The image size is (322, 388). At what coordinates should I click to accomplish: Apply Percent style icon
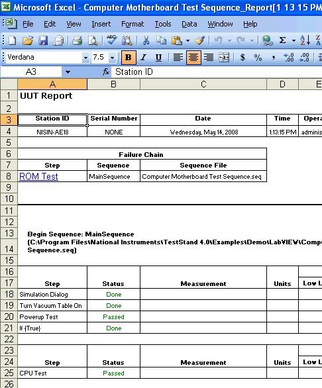click(258, 58)
